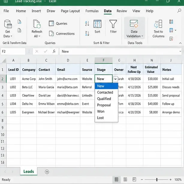Switch to the Insert tab

36,11
